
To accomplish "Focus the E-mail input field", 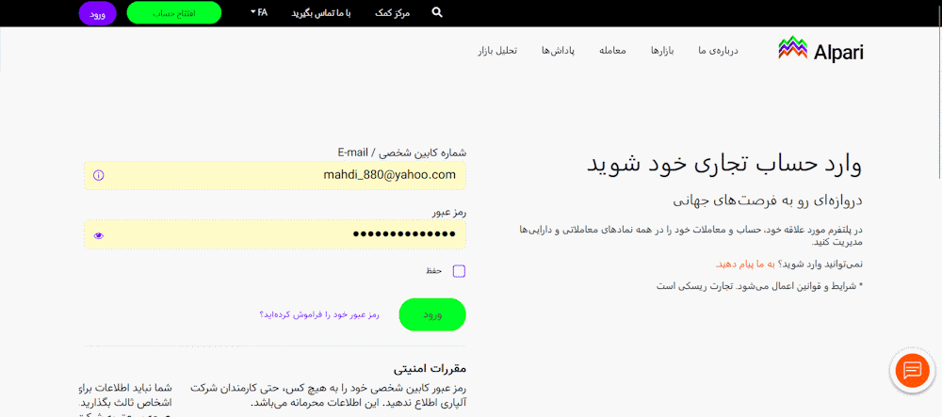I will [x=274, y=175].
